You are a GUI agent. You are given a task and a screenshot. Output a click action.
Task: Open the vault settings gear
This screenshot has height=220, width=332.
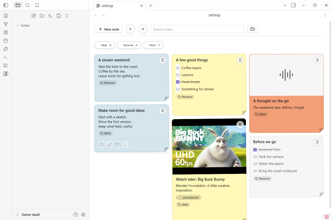point(83,215)
